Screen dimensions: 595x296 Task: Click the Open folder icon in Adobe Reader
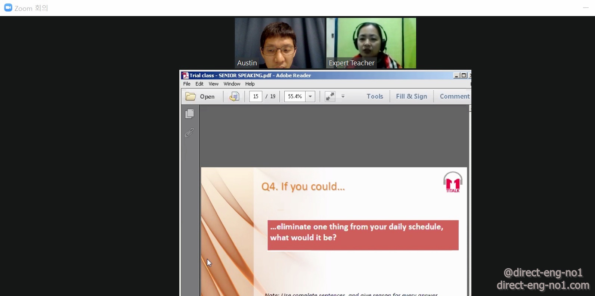click(x=190, y=96)
